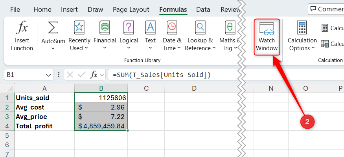Expand the Name Box dropdown

click(48, 75)
